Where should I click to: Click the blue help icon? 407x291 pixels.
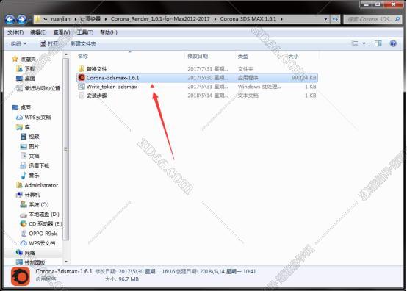[x=393, y=43]
